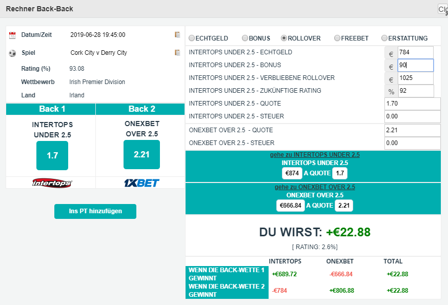This screenshot has height=305, width=448.
Task: Click the Back 2 column header
Action: pos(140,109)
